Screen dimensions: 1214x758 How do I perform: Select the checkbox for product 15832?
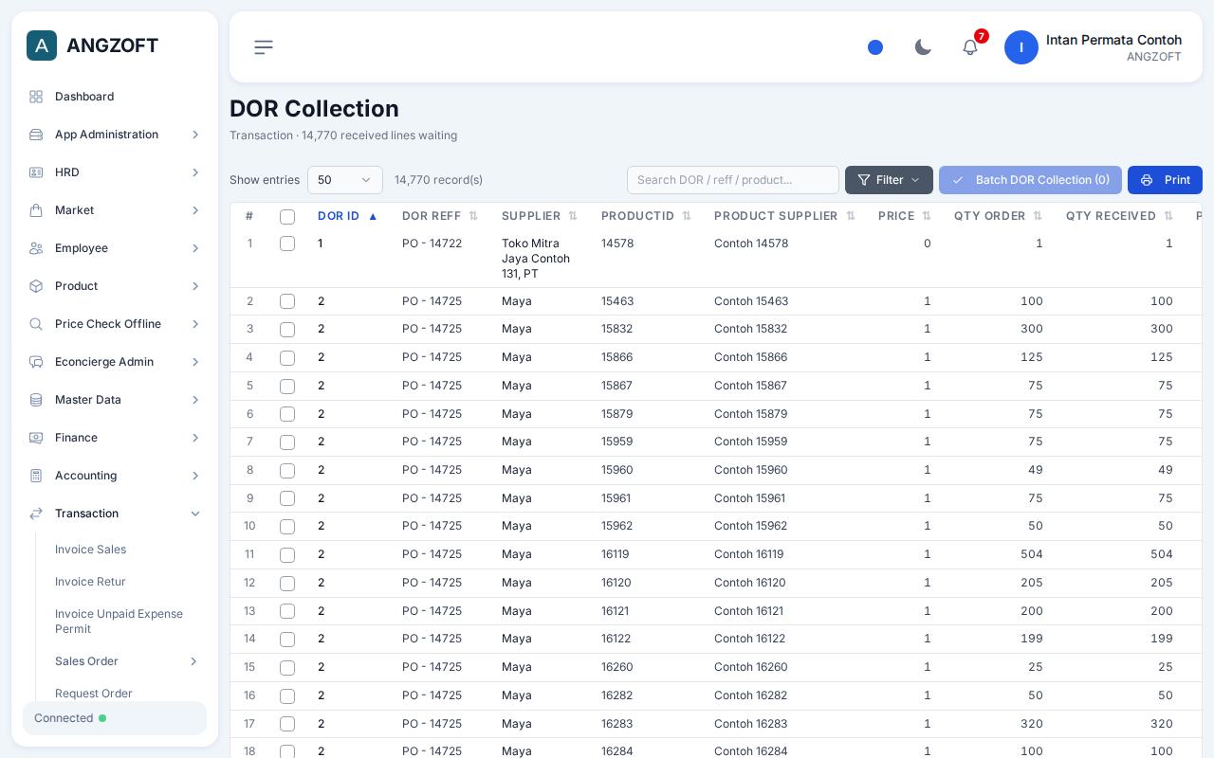click(287, 330)
